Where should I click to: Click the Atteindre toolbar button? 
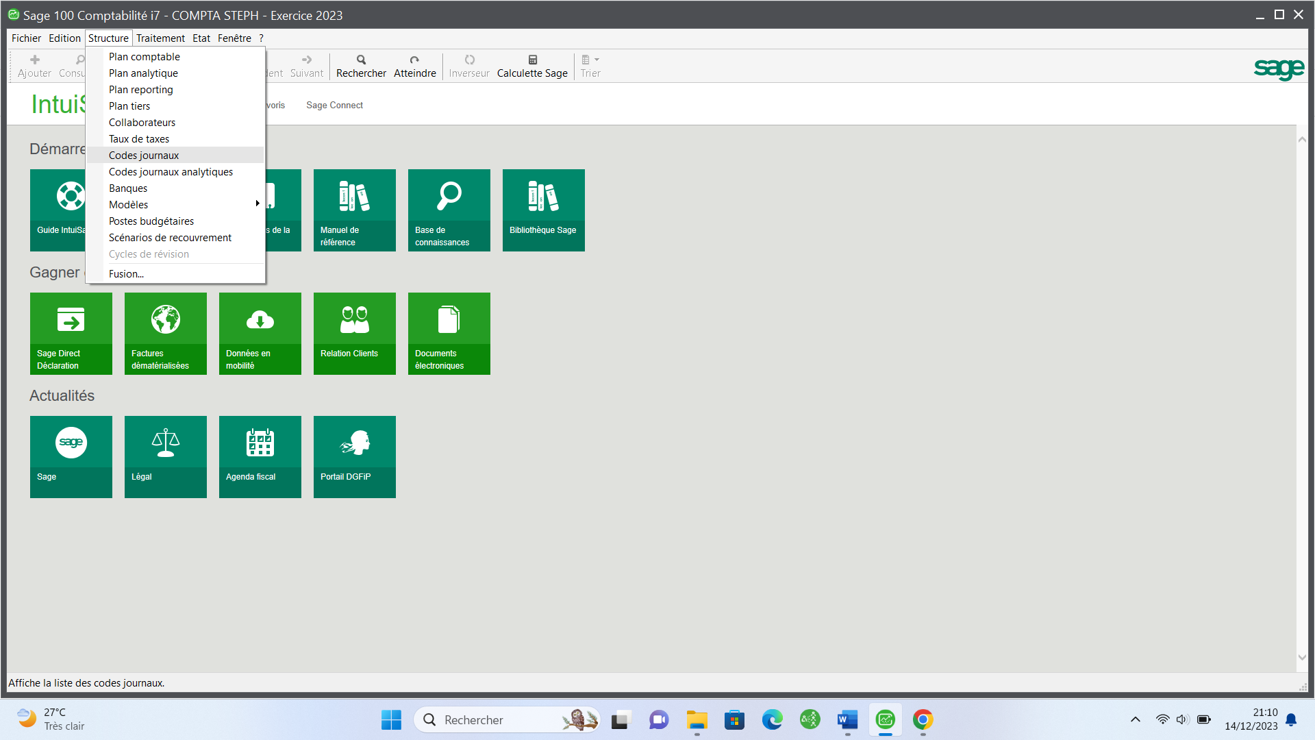[x=414, y=66]
